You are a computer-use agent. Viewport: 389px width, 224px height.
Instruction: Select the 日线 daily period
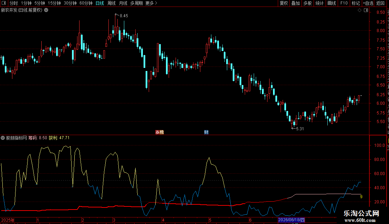point(100,3)
